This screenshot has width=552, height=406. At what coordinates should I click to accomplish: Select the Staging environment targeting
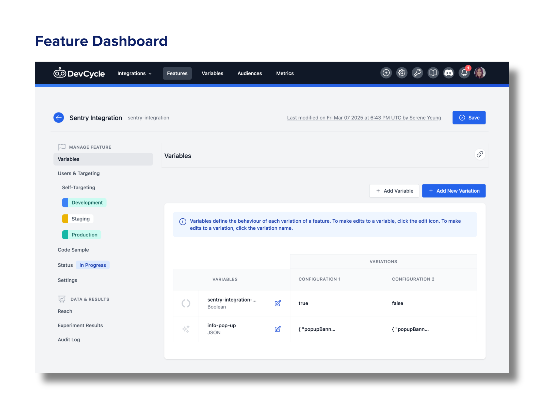tap(80, 219)
